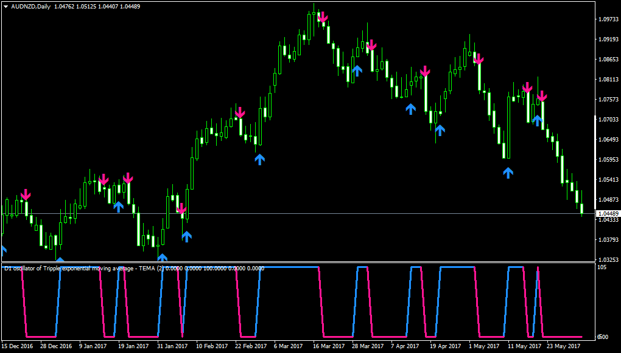Click the current price label 1.04489

pyautogui.click(x=608, y=213)
